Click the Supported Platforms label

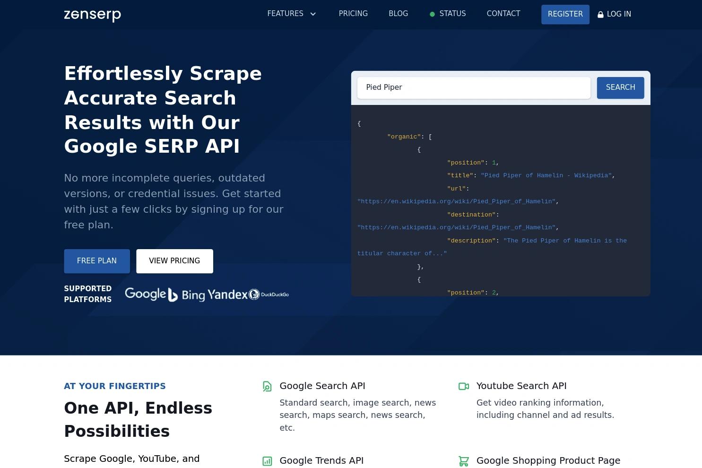(x=88, y=294)
